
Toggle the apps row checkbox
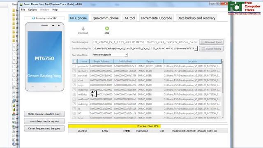[x=74, y=85]
